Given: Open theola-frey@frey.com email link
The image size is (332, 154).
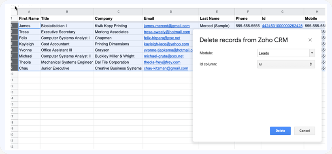Looking at the screenshot, I should coord(162,62).
